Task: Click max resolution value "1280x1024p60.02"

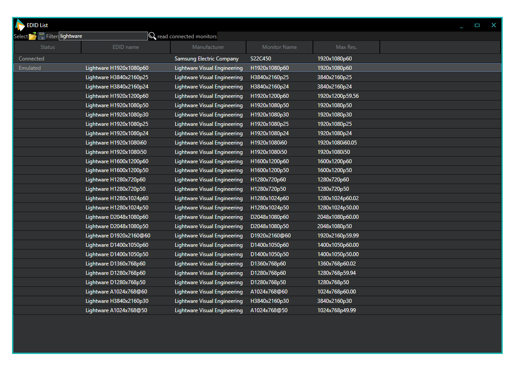Action: 338,198
